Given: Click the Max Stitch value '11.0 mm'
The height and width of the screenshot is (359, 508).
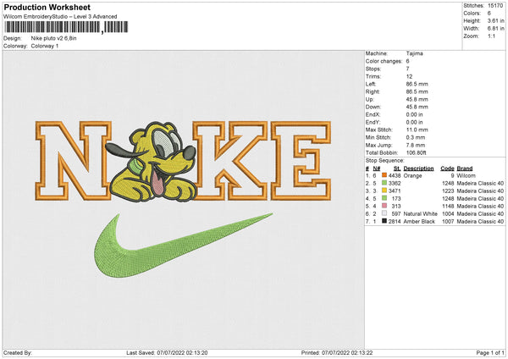Looking at the screenshot, I should click(x=417, y=130).
